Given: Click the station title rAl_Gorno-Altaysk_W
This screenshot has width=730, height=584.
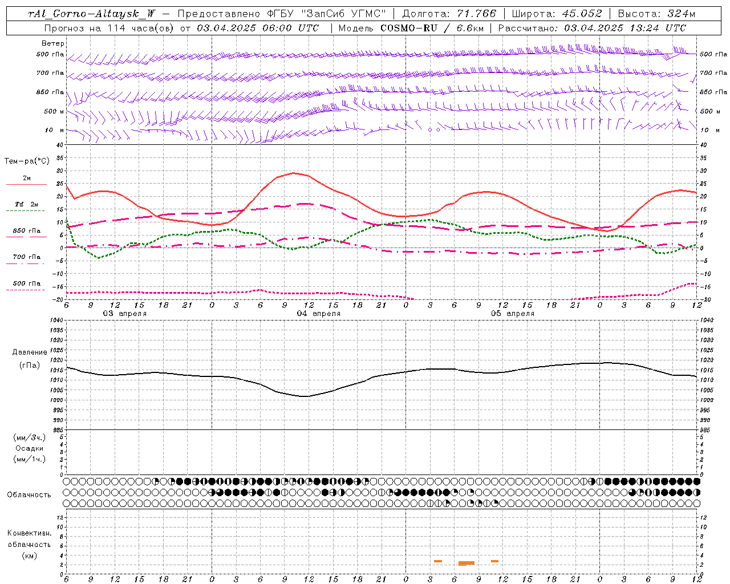Looking at the screenshot, I should pos(92,14).
